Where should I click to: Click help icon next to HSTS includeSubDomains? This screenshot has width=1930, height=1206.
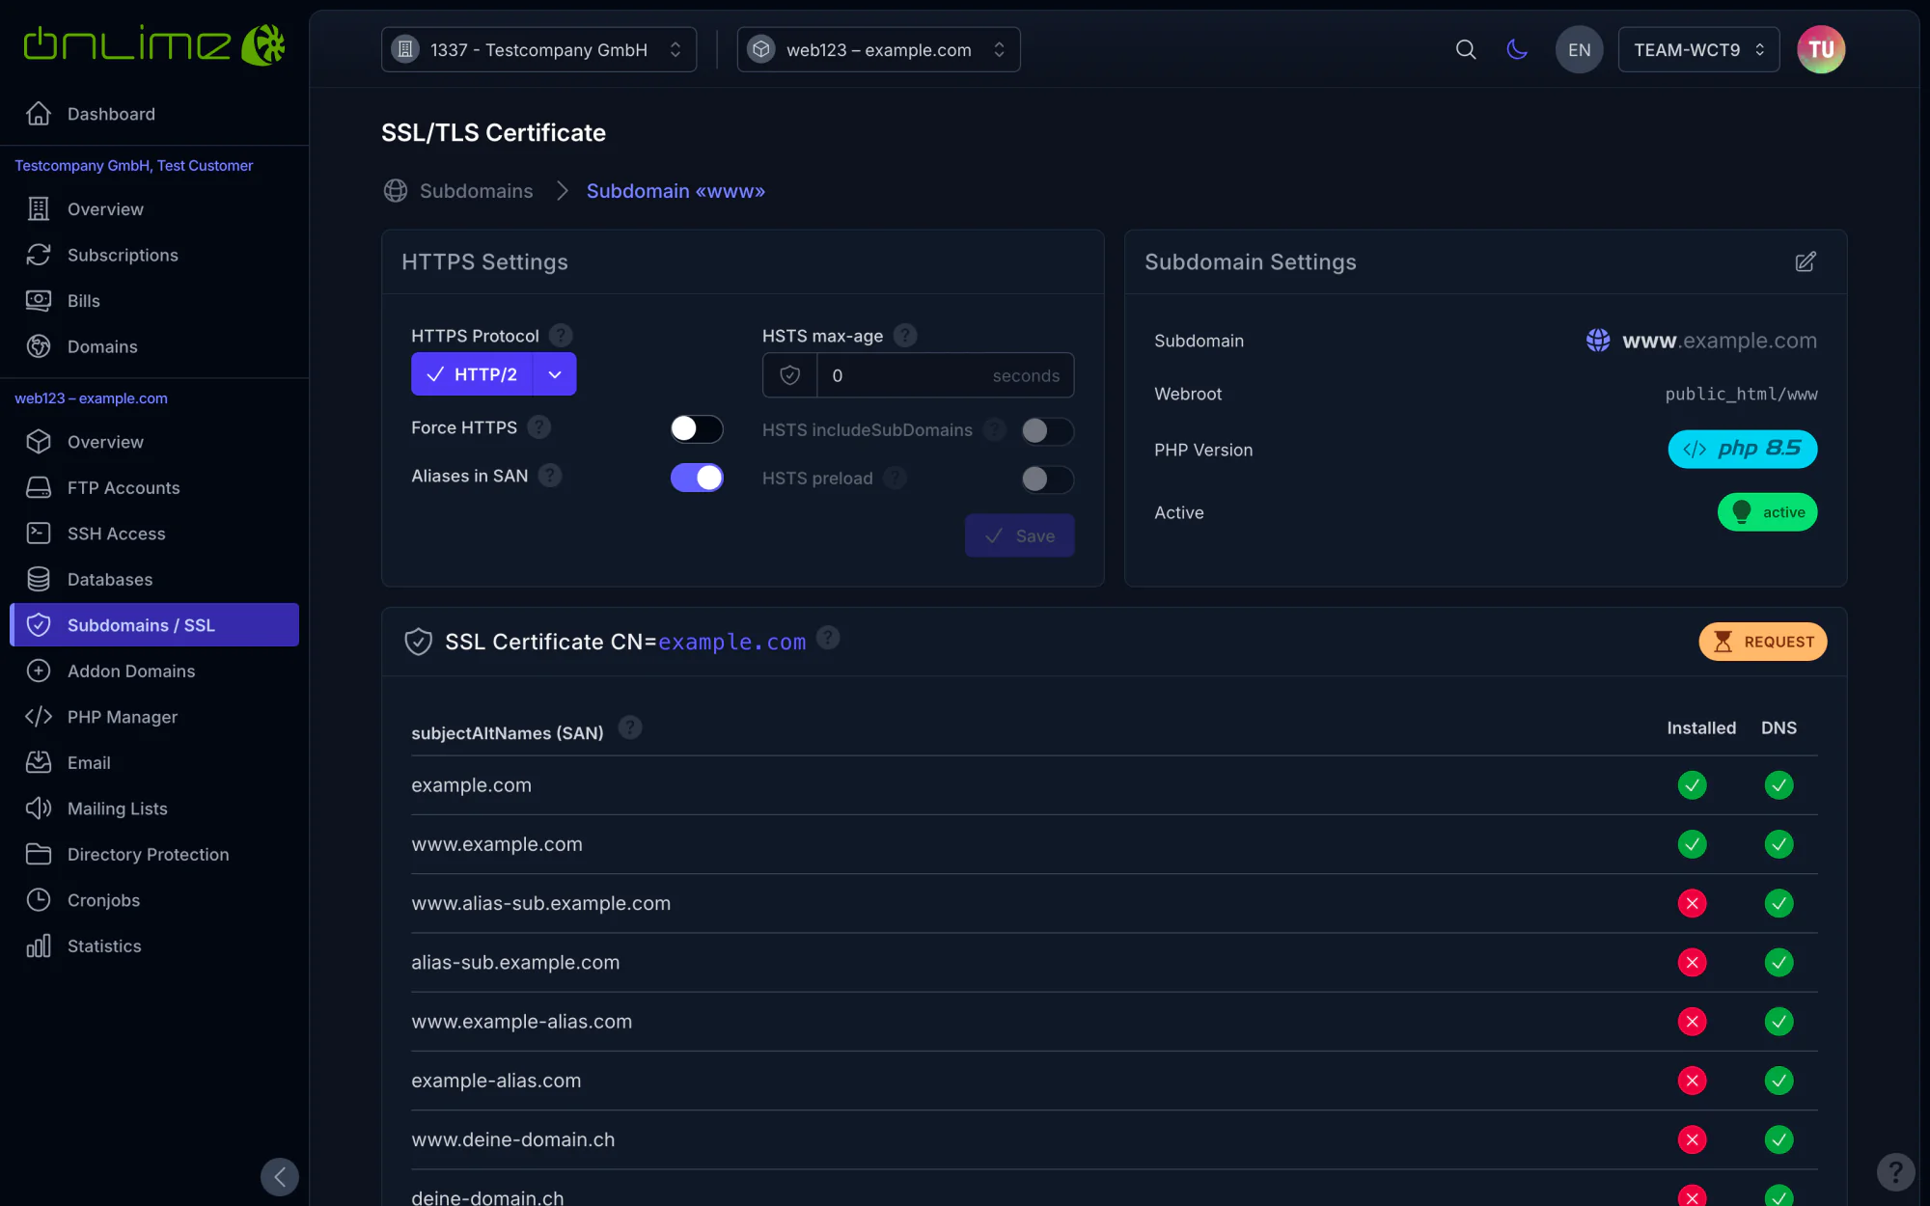click(995, 429)
